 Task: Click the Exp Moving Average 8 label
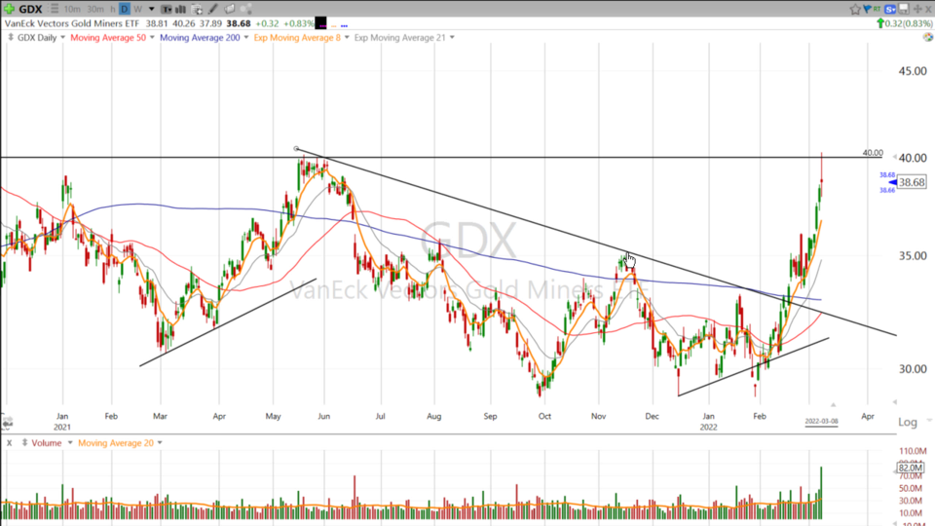(x=297, y=37)
